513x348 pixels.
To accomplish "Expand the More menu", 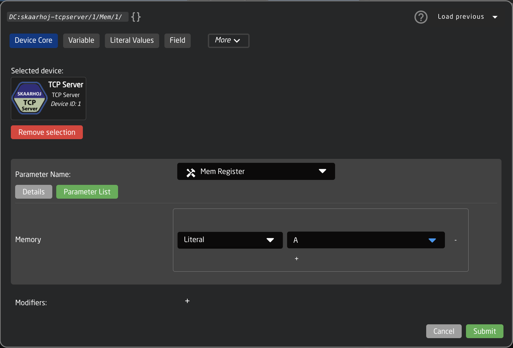I will pos(228,40).
